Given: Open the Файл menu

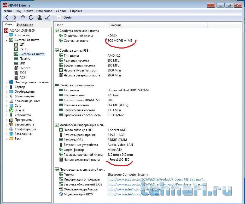Looking at the screenshot, I should pyautogui.click(x=8, y=11).
